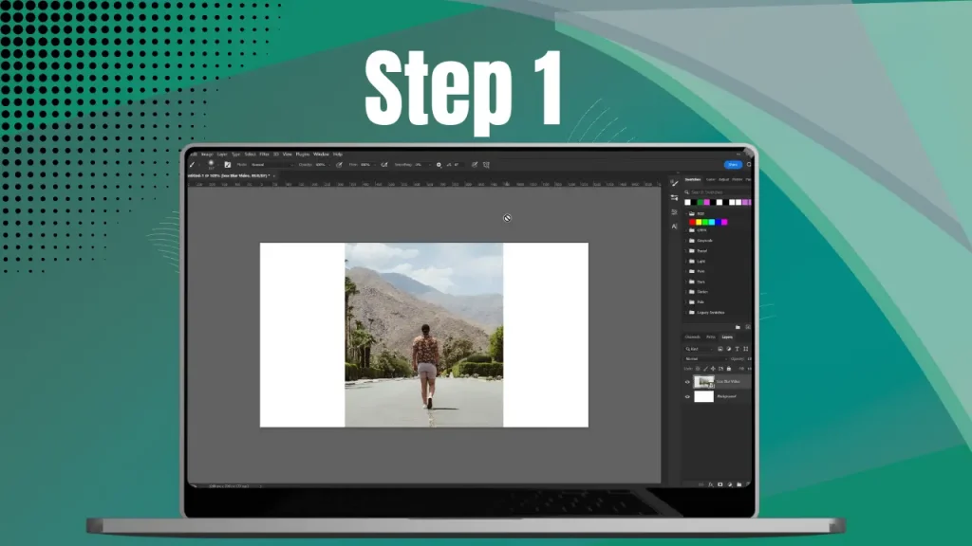Open the layer blend mode Normal dropdown
This screenshot has width=972, height=546.
coord(706,359)
